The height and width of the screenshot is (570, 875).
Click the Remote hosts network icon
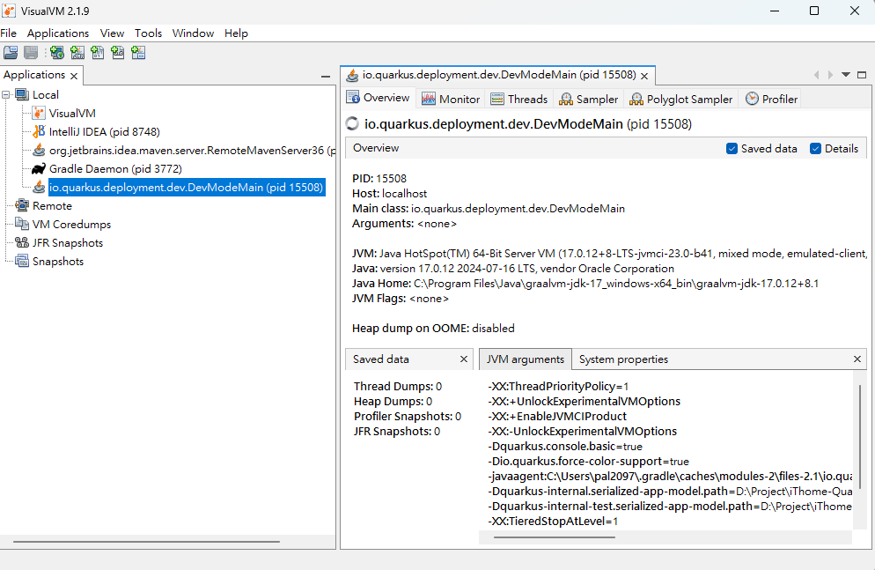point(22,205)
